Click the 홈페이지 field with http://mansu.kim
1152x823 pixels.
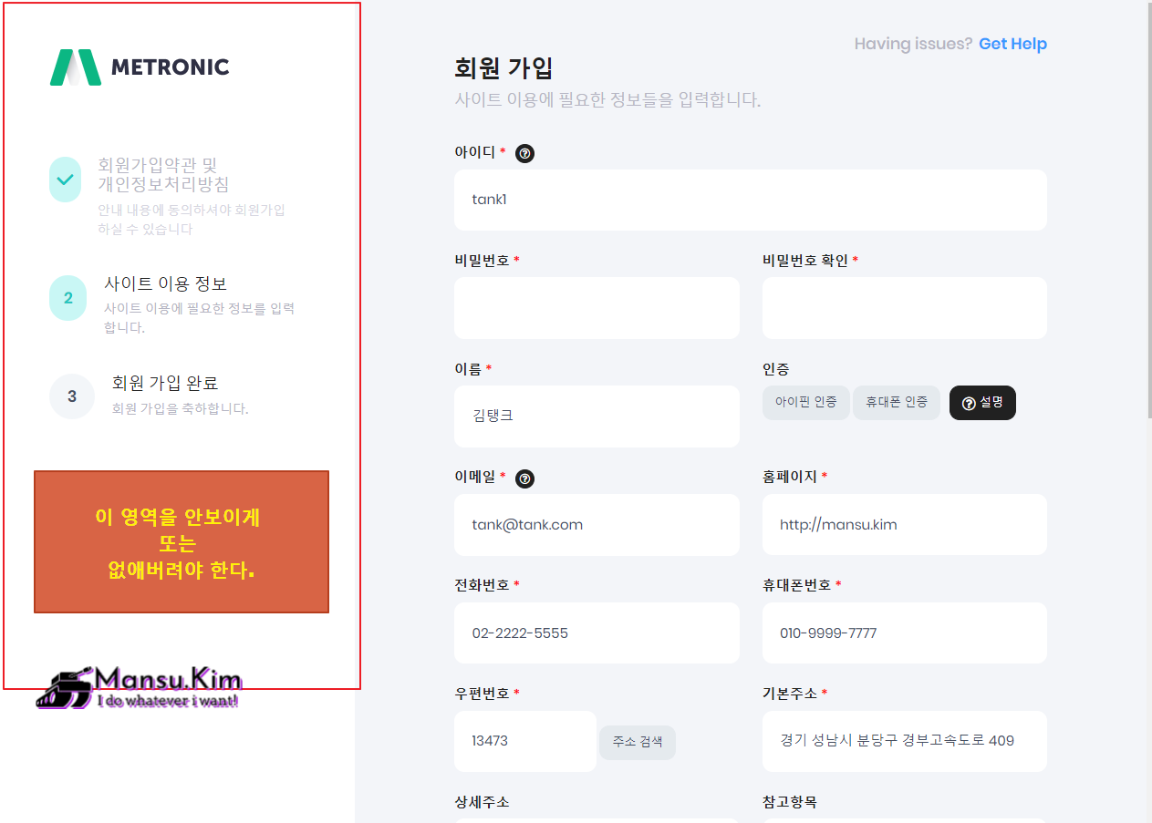pos(905,525)
